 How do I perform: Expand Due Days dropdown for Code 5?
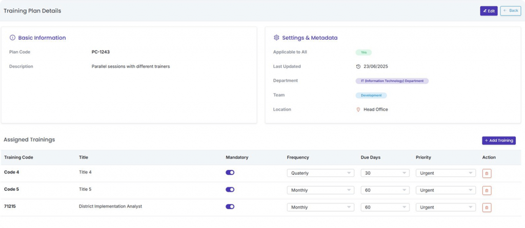pyautogui.click(x=385, y=190)
